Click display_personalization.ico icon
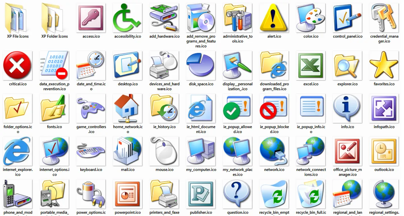Image resolution: width=404 pixels, height=216 pixels. coord(238,66)
